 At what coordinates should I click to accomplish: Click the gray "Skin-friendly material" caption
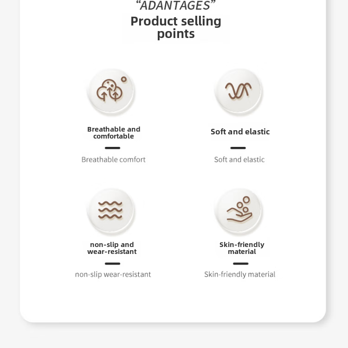(240, 274)
